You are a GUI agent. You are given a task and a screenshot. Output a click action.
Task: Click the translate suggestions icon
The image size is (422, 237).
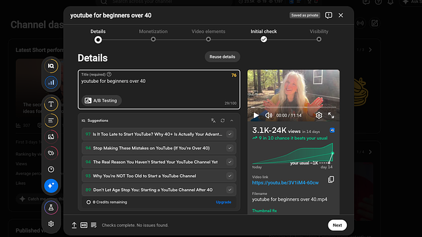[213, 120]
